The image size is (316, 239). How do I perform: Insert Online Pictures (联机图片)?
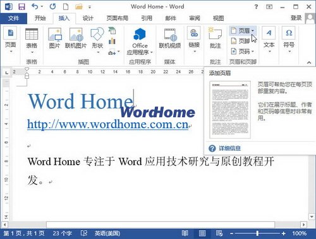pos(76,38)
